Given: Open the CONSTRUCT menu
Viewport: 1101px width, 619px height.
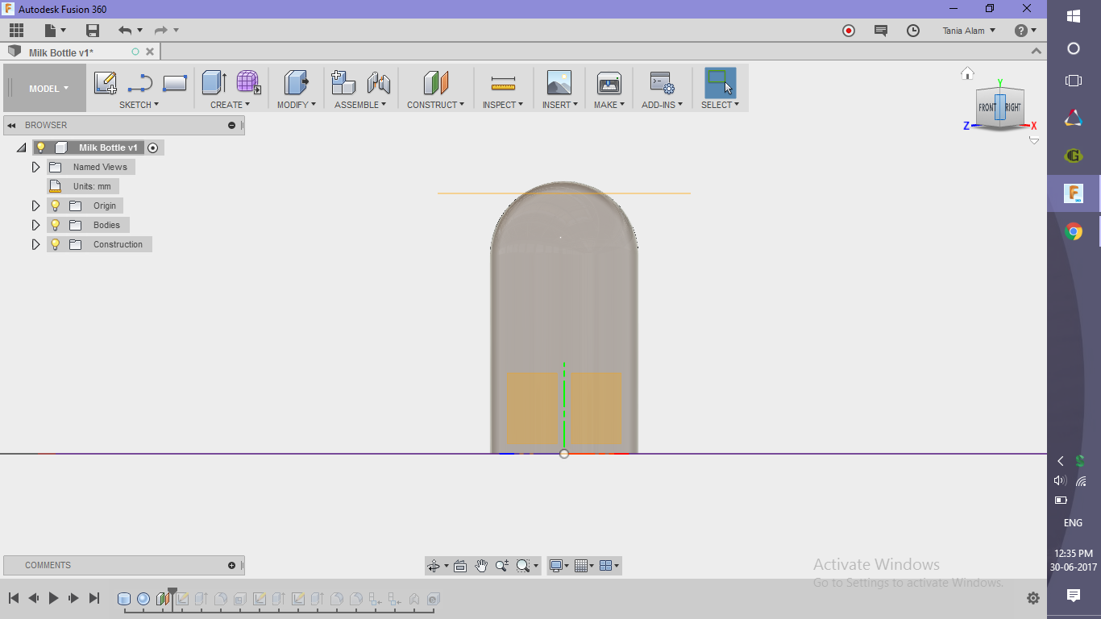Looking at the screenshot, I should pos(435,105).
